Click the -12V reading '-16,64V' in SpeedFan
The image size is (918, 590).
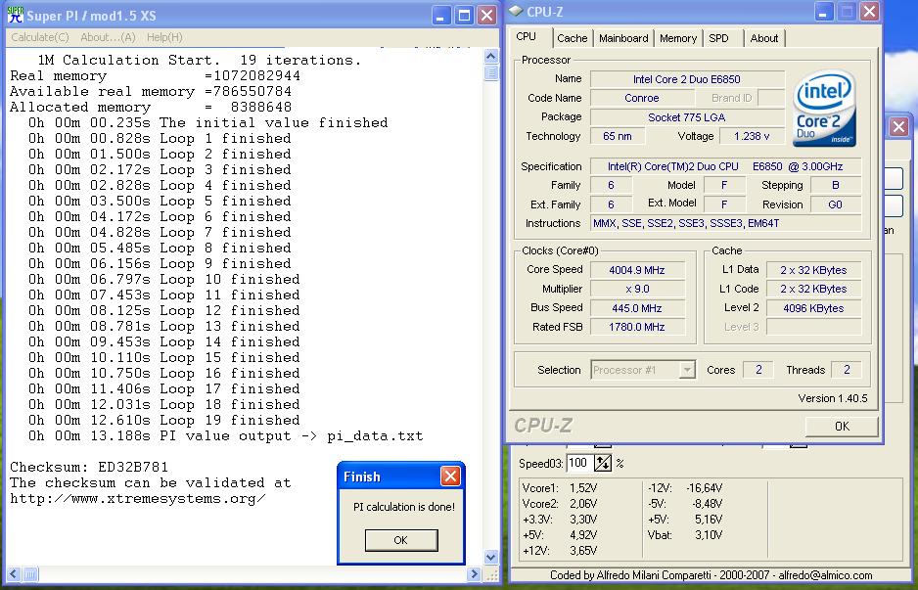(705, 488)
